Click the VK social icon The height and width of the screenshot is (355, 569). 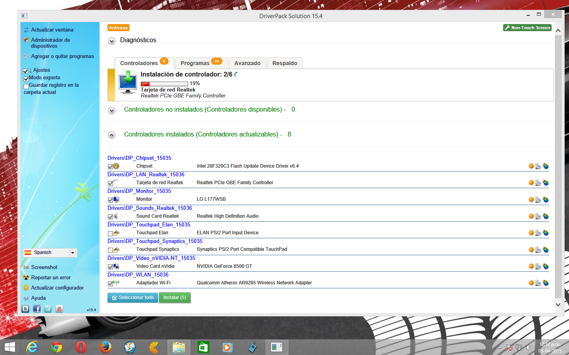click(x=25, y=309)
